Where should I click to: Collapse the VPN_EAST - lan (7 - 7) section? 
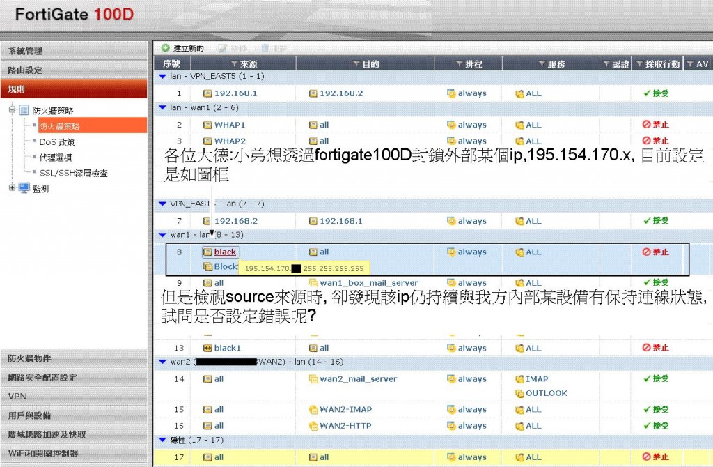click(162, 204)
